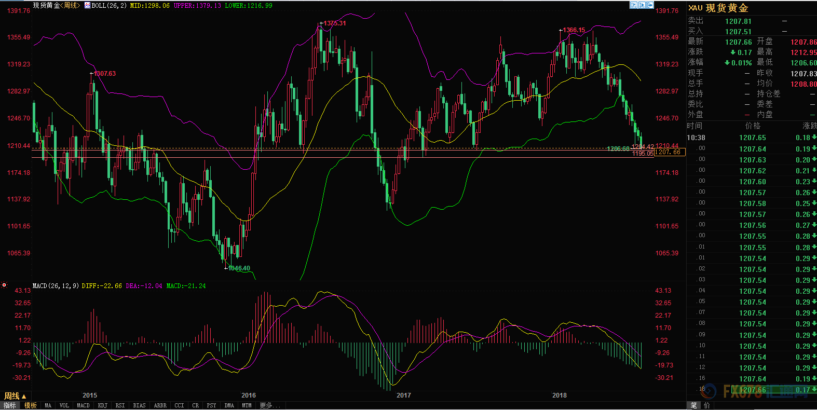The image size is (817, 410).
Task: Click the 1307.63 peak price label
Action: 105,74
